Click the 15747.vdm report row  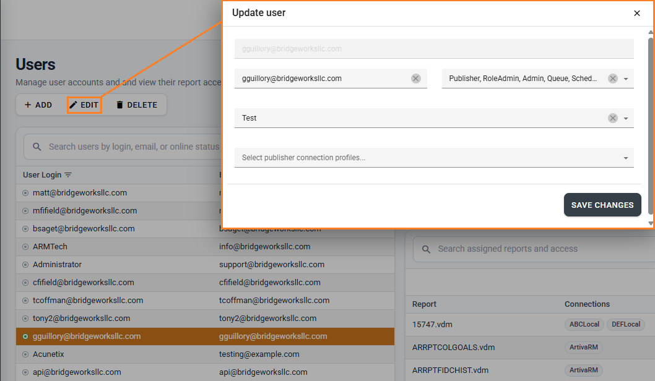(530, 325)
